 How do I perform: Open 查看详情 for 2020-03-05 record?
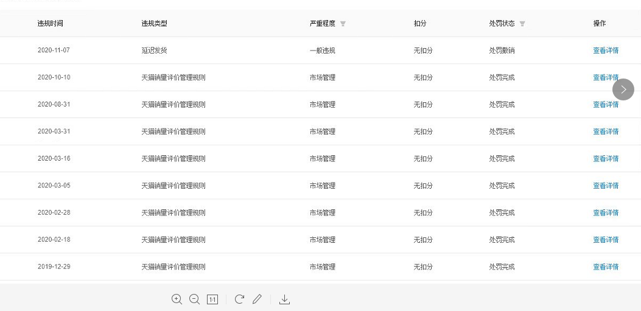point(606,186)
